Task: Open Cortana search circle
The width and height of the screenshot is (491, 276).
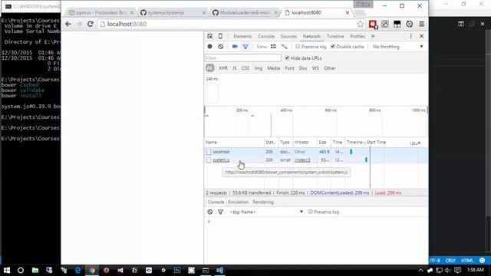Action: pos(21,270)
